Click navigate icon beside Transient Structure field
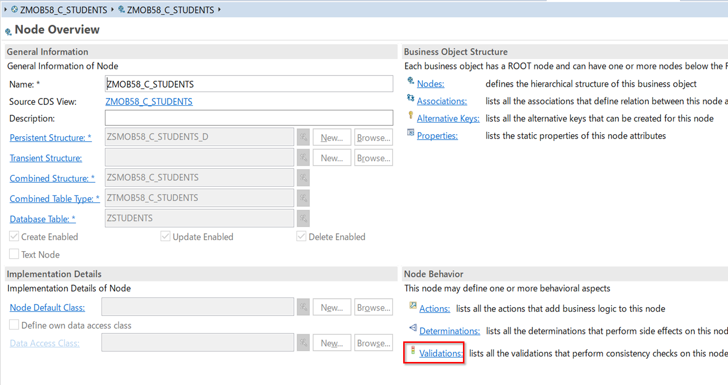The width and height of the screenshot is (728, 385). (304, 158)
